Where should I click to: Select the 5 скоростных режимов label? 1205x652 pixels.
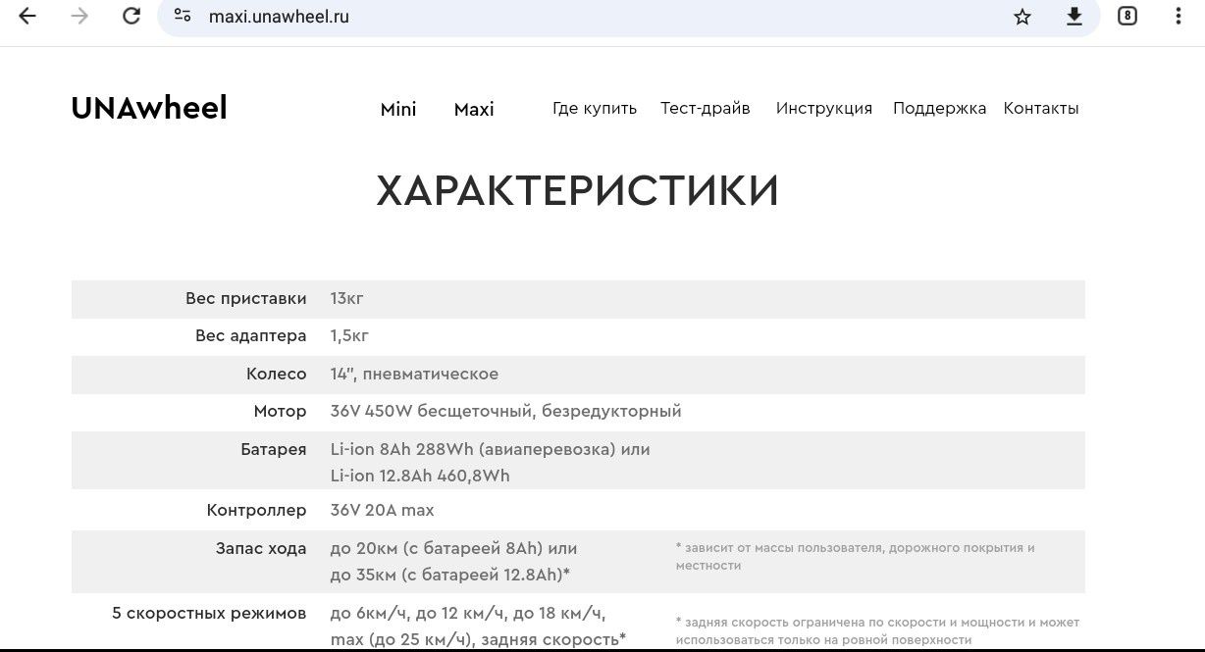coord(210,614)
